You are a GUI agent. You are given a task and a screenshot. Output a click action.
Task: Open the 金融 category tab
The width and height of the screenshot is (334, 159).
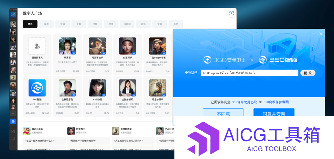click(160, 24)
